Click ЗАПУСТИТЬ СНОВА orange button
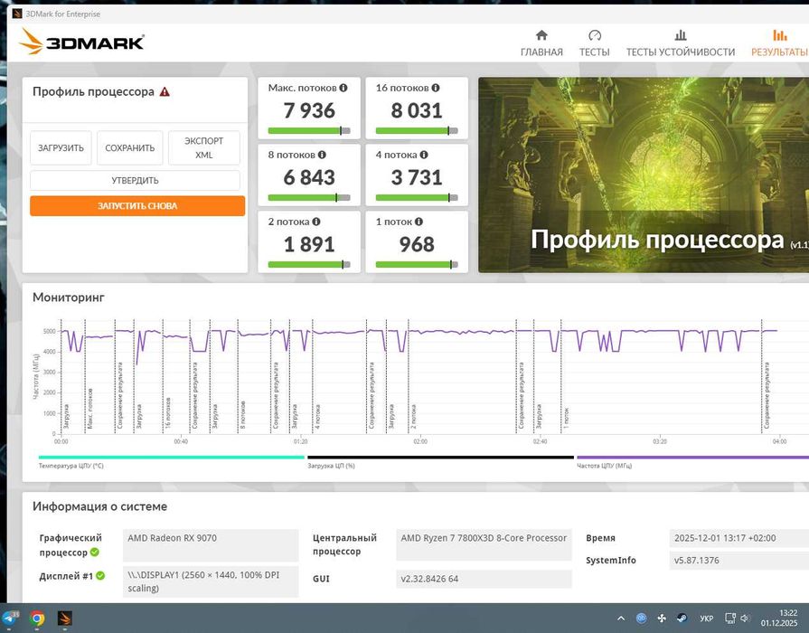 (x=137, y=205)
